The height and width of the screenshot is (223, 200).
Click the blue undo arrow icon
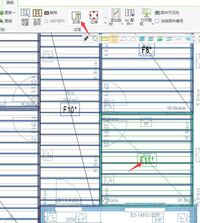[188, 39]
